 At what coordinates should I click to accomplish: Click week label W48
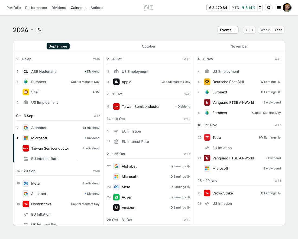point(278,181)
